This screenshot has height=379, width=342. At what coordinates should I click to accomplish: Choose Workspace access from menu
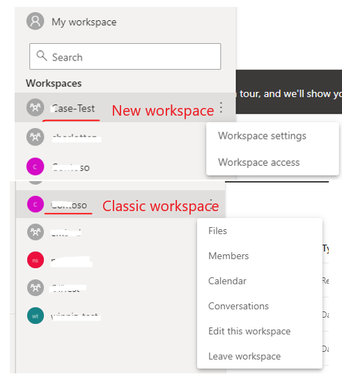point(259,162)
